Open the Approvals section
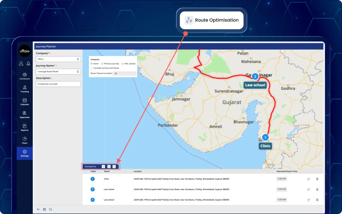This screenshot has width=342, height=214. point(25,115)
